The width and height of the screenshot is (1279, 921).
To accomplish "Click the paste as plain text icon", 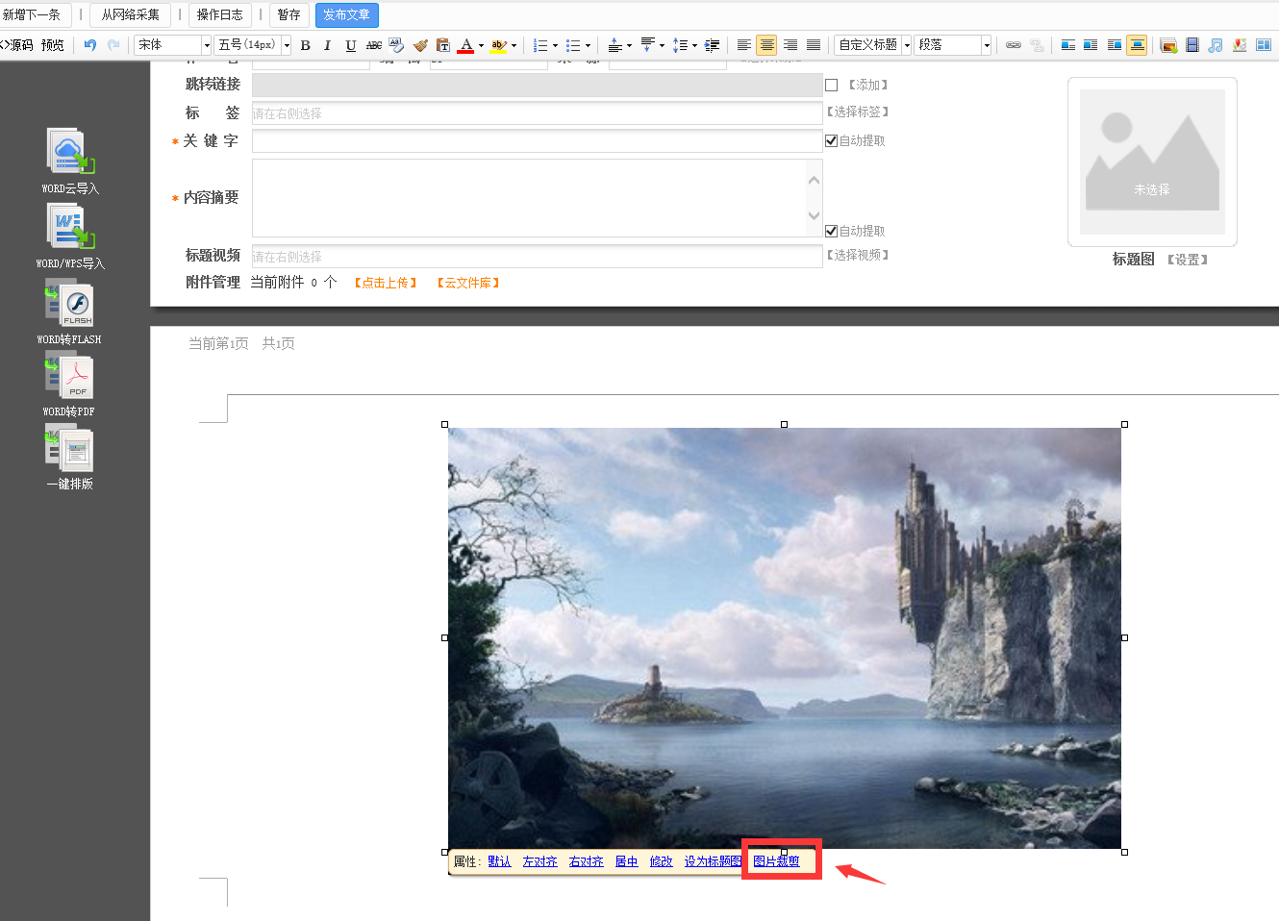I will (x=443, y=45).
